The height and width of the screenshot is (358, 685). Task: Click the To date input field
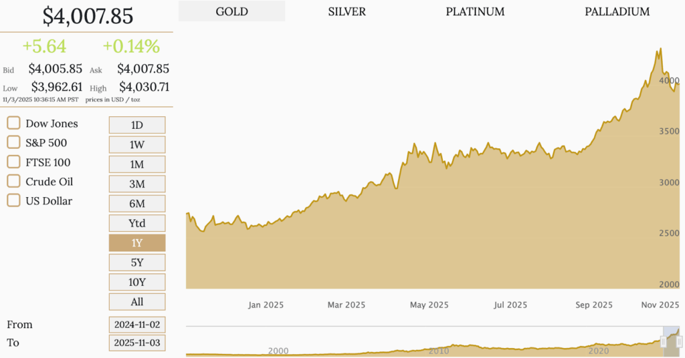click(x=137, y=343)
